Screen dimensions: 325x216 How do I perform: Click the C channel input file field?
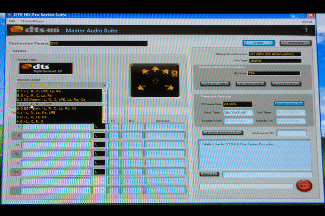[56, 162]
